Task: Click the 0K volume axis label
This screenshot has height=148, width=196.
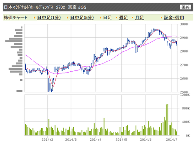Action: point(188,136)
